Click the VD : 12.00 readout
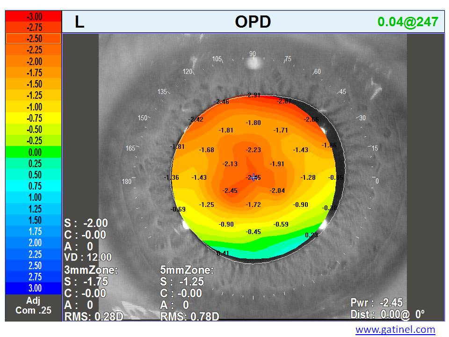 [88, 257]
